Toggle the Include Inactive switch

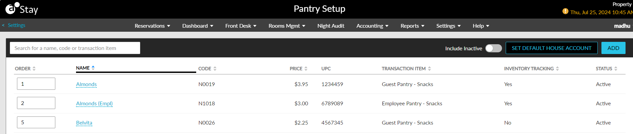[x=494, y=48]
